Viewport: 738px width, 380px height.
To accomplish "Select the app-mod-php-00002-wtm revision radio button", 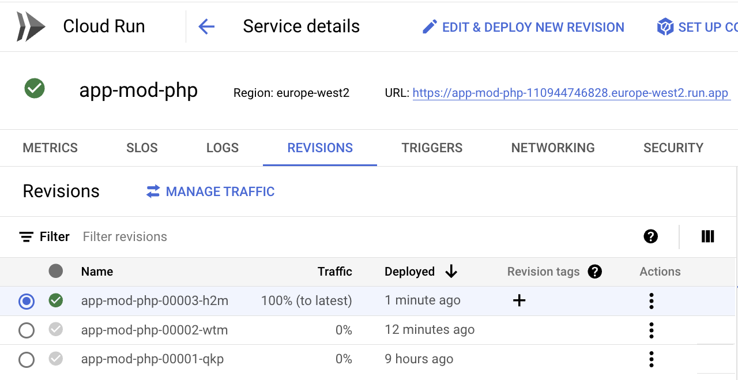I will coord(27,330).
